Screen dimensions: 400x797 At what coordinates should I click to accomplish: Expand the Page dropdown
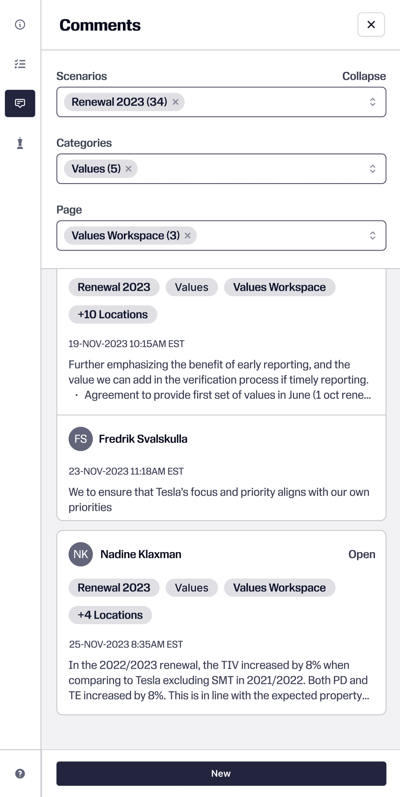tap(373, 236)
